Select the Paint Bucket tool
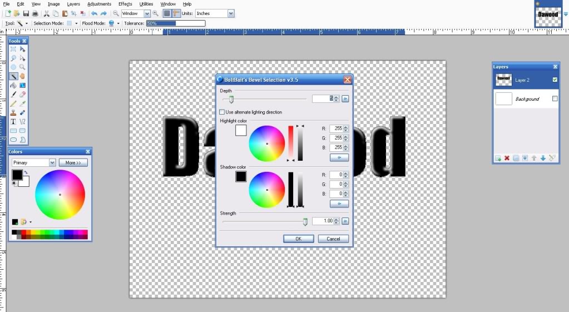The image size is (569, 312). click(13, 85)
